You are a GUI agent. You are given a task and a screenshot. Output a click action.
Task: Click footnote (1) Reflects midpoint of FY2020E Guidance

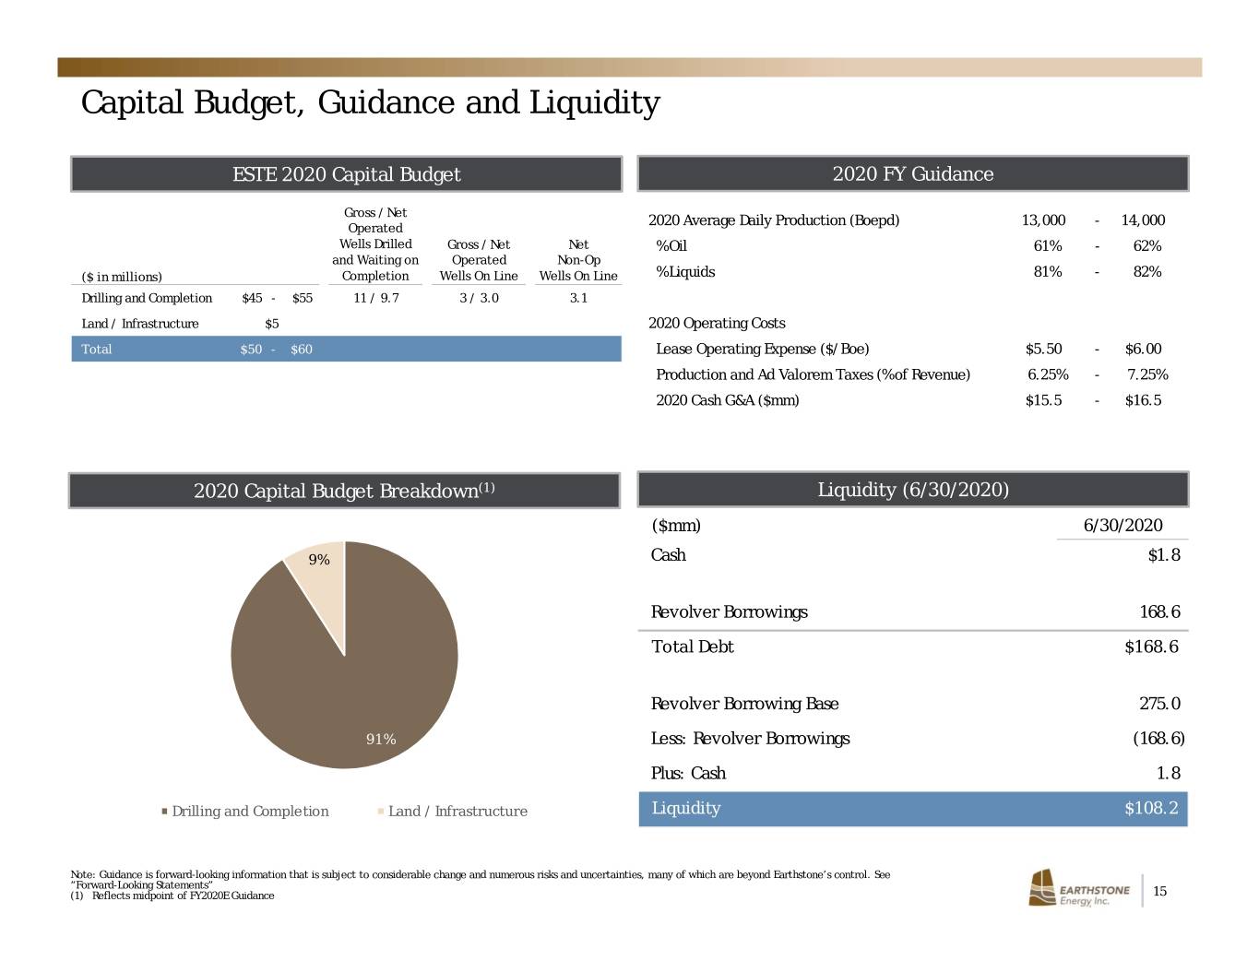pos(172,896)
